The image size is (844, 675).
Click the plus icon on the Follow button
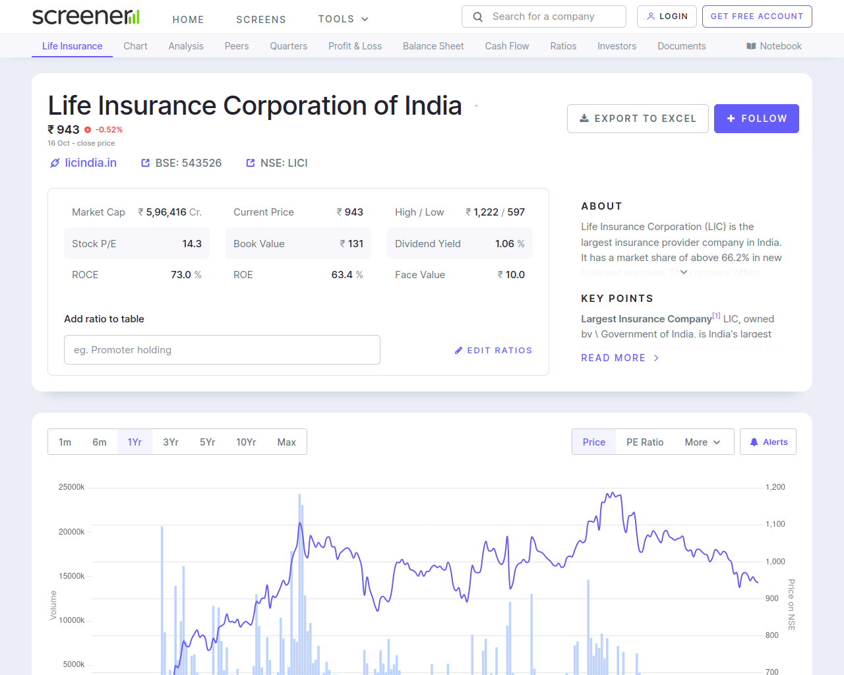[731, 119]
